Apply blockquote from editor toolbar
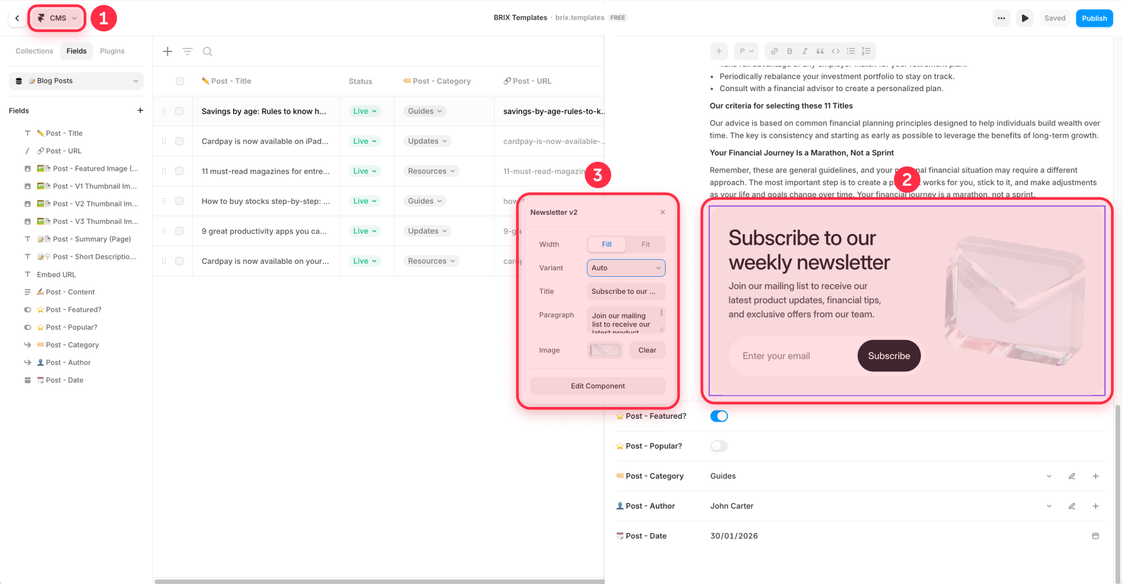 [x=820, y=51]
